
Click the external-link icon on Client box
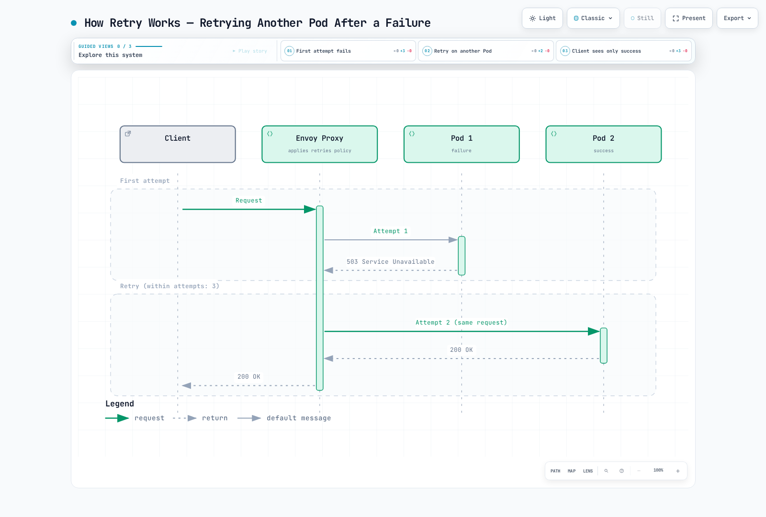[x=128, y=134]
